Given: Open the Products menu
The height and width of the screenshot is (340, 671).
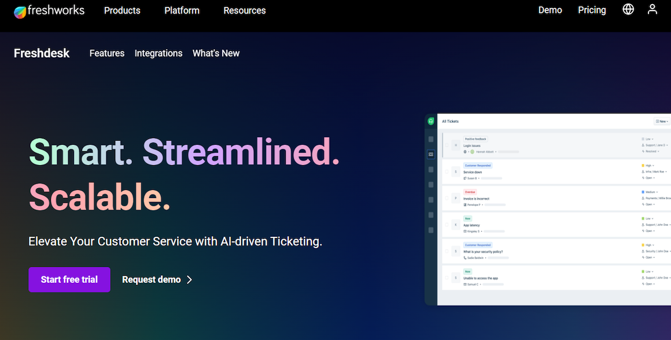Looking at the screenshot, I should coord(121,10).
